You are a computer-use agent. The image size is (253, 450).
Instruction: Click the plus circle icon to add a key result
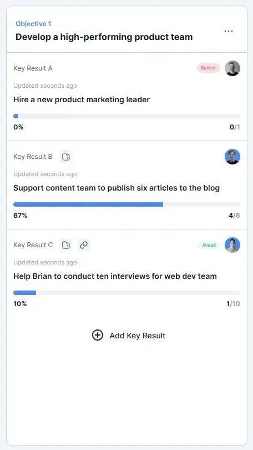tap(98, 335)
